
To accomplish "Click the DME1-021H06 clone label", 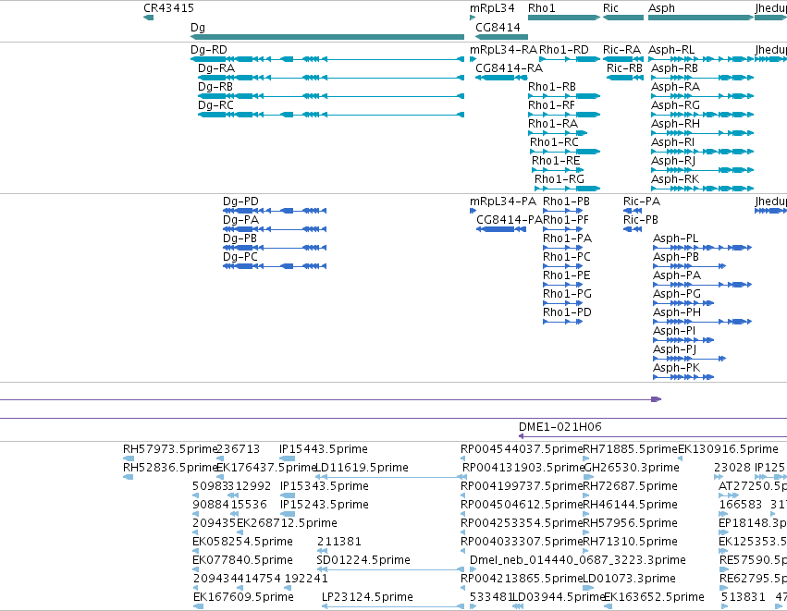I will pyautogui.click(x=560, y=427).
